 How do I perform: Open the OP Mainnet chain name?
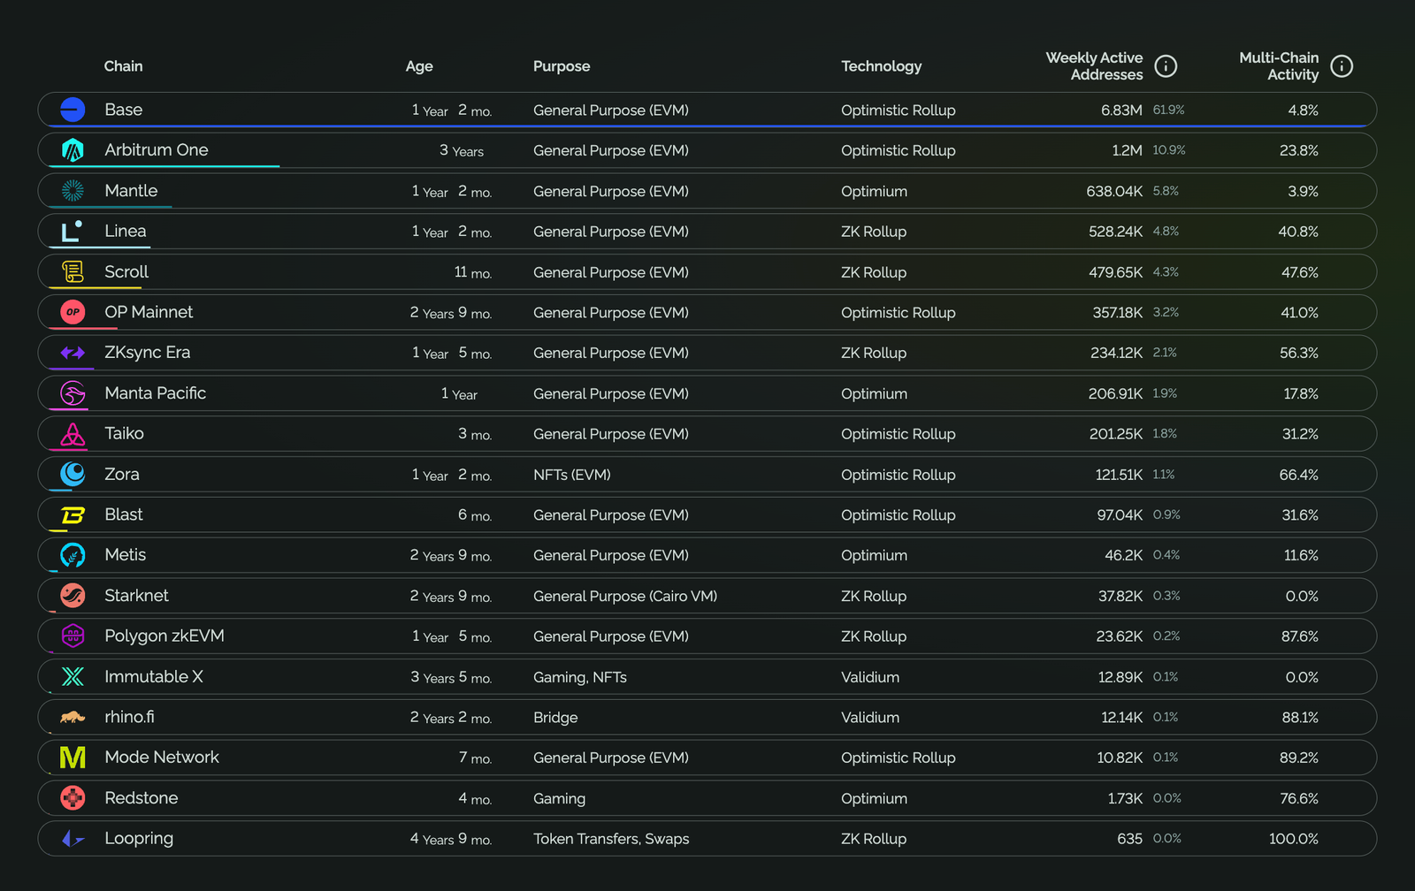149,312
